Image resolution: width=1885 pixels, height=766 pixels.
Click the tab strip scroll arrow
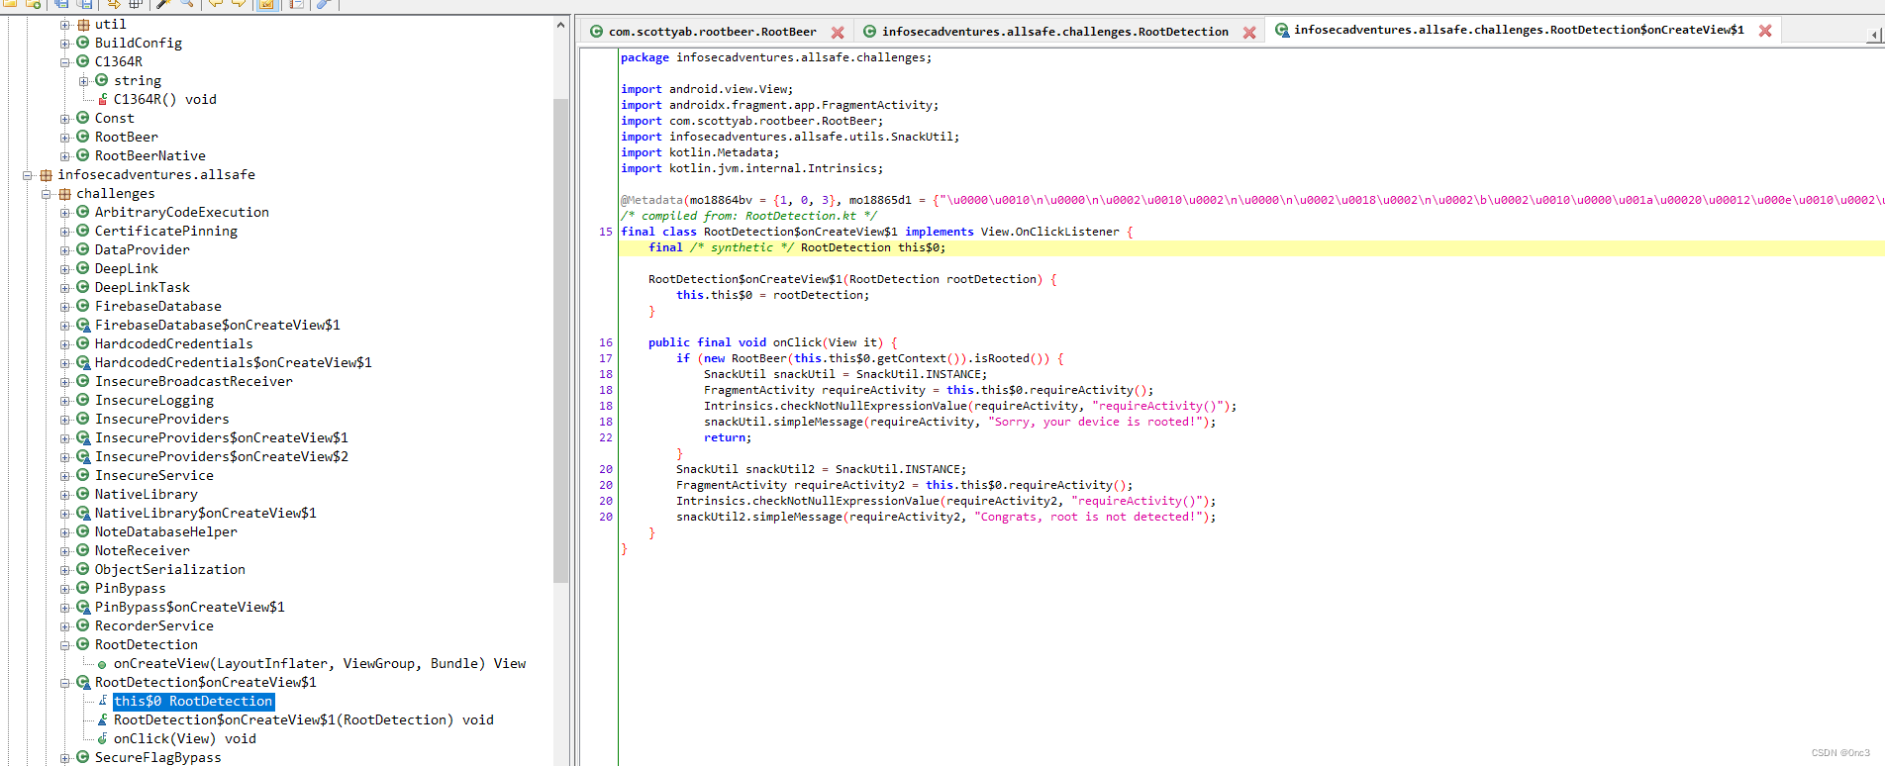click(1874, 35)
